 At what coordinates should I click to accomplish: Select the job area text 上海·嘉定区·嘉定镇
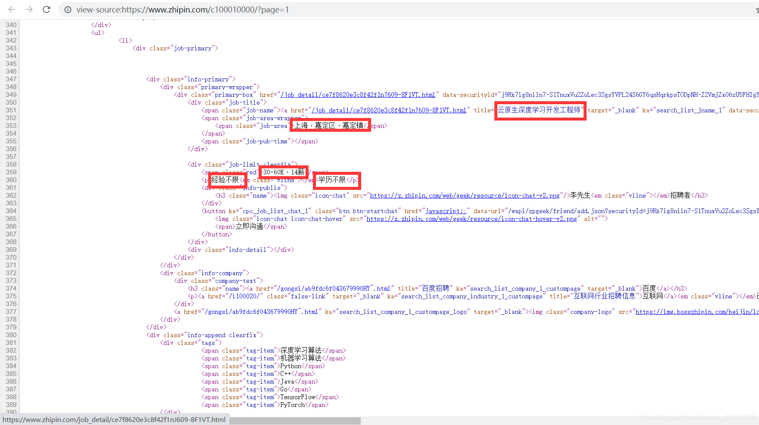(x=329, y=126)
